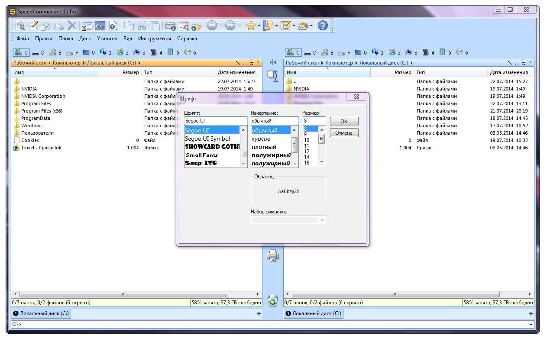
Task: Open the command line history dropdown
Action: [531, 324]
